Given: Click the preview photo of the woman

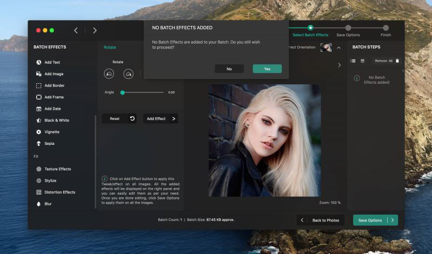Looking at the screenshot, I should pos(265,141).
